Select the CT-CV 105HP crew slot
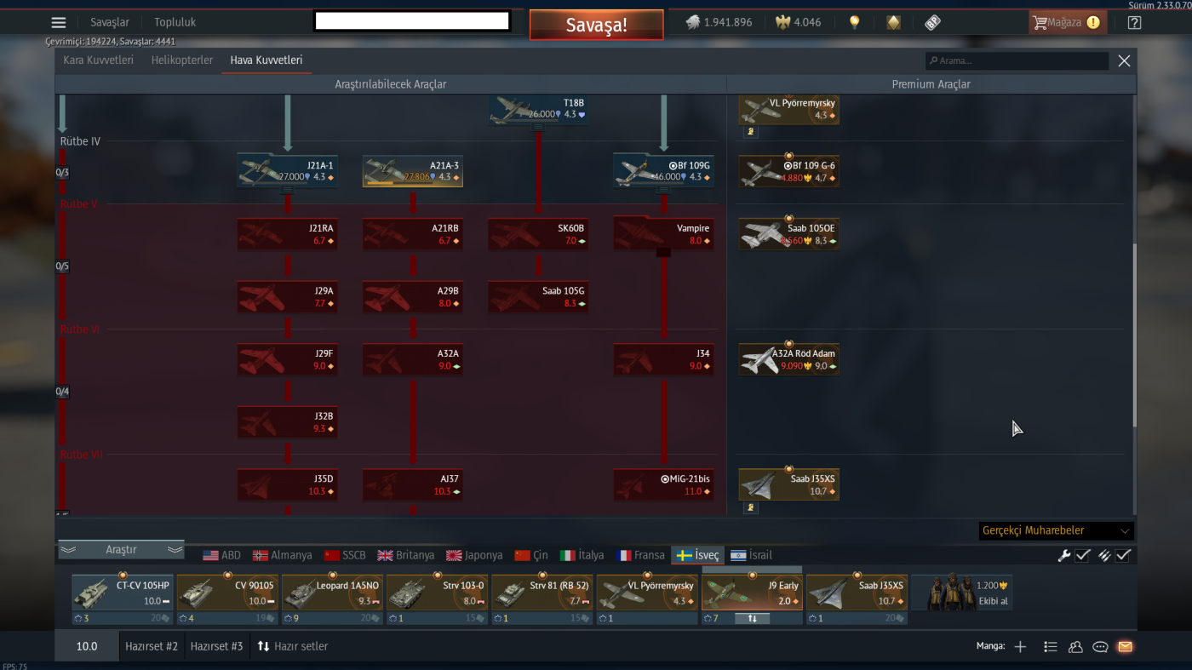 click(x=123, y=593)
